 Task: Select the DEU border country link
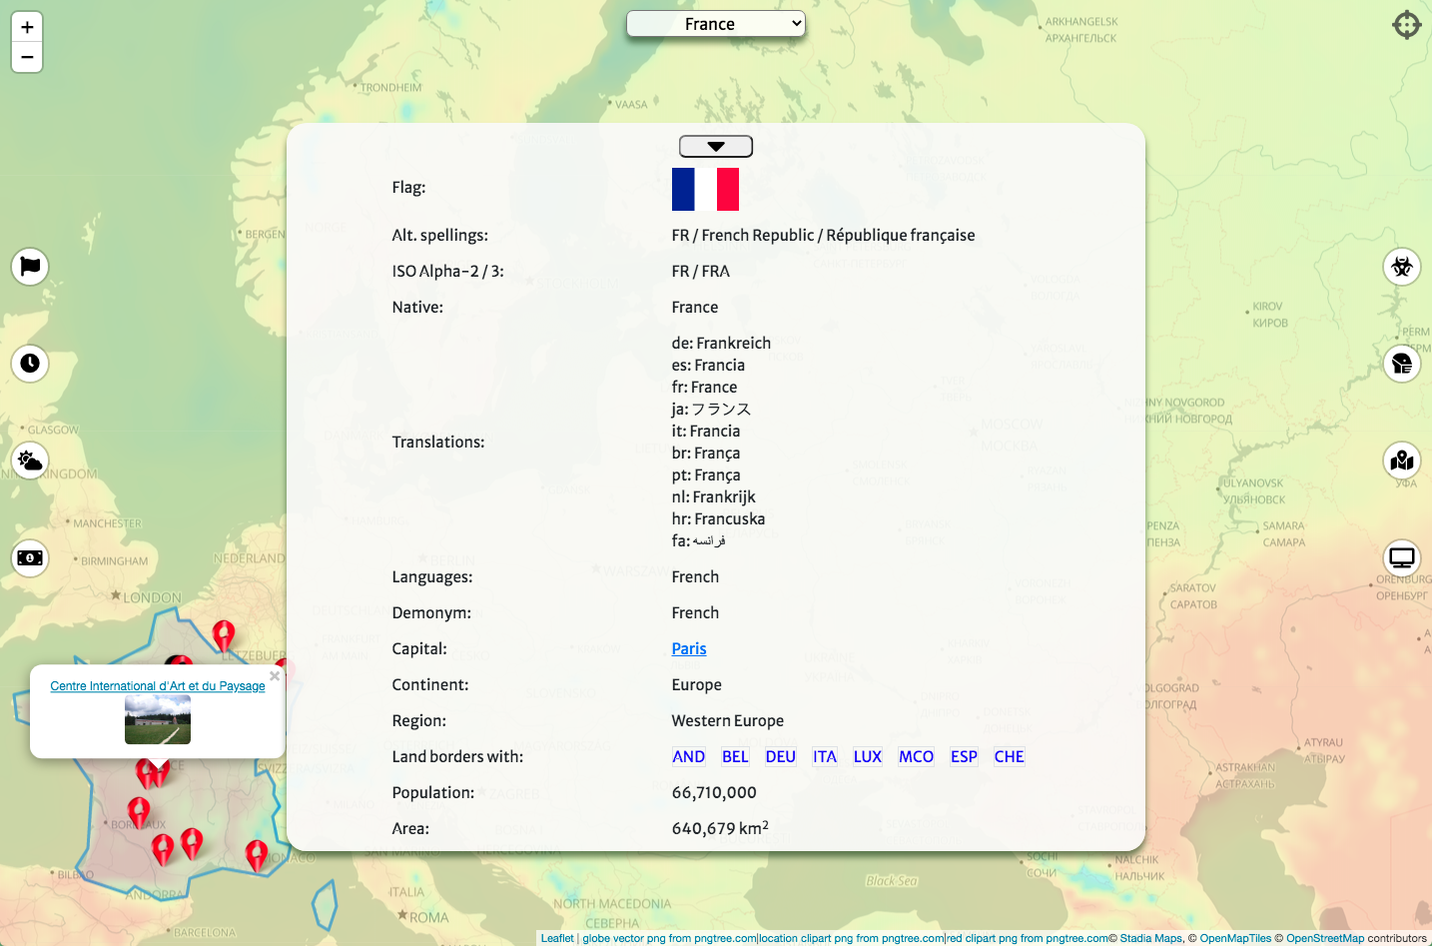coord(780,757)
